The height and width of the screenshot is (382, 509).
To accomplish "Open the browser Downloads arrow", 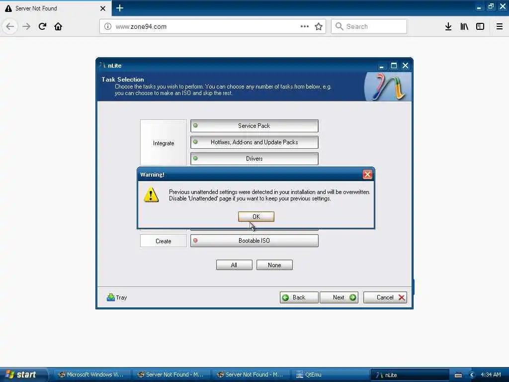I will pyautogui.click(x=448, y=26).
